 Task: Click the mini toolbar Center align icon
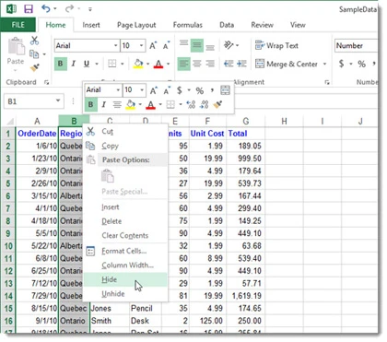point(117,104)
